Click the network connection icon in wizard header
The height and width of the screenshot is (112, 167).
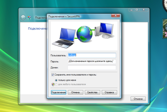pyautogui.click(x=29, y=17)
